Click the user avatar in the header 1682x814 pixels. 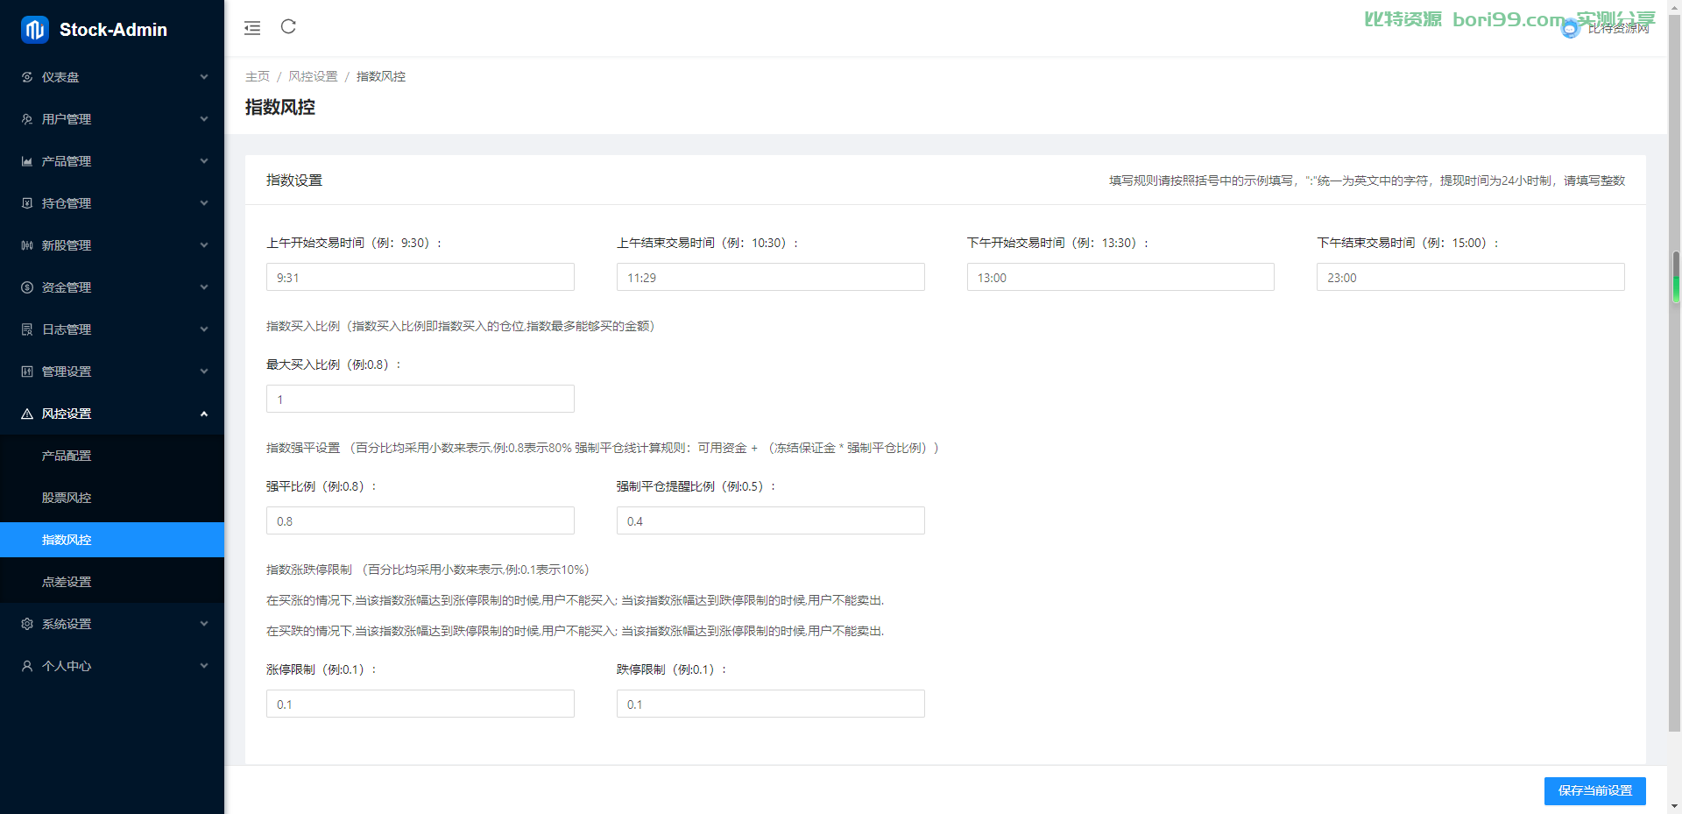click(x=1570, y=29)
